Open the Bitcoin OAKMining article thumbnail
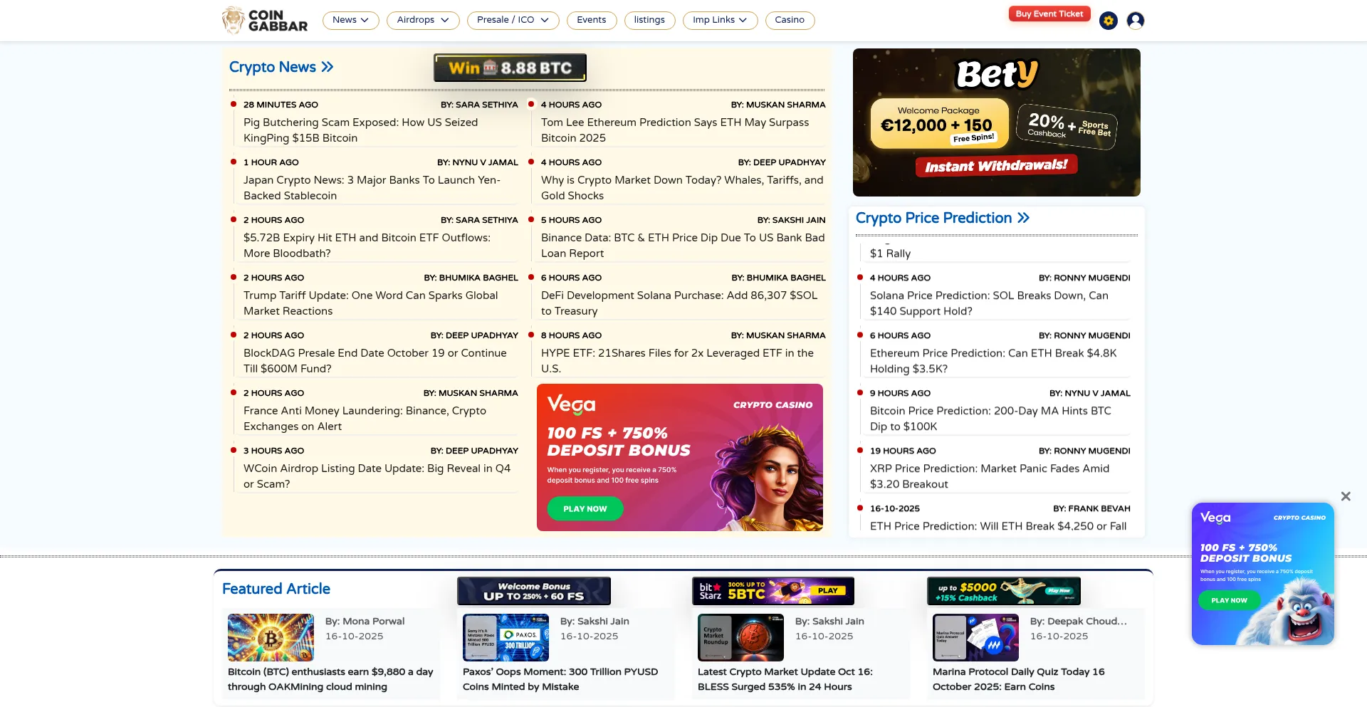The width and height of the screenshot is (1367, 707). coord(271,637)
